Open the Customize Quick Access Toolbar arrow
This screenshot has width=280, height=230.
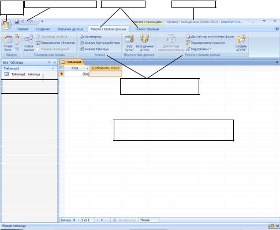click(42, 21)
